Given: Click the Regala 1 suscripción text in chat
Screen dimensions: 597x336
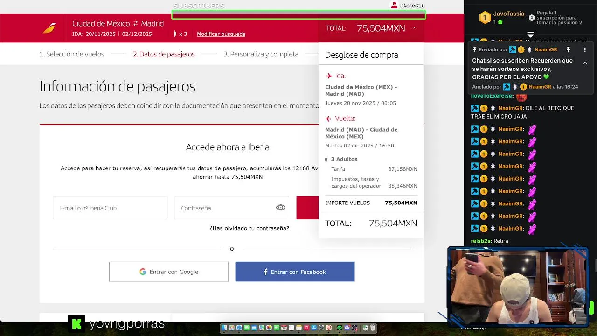Looking at the screenshot, I should pos(559,18).
